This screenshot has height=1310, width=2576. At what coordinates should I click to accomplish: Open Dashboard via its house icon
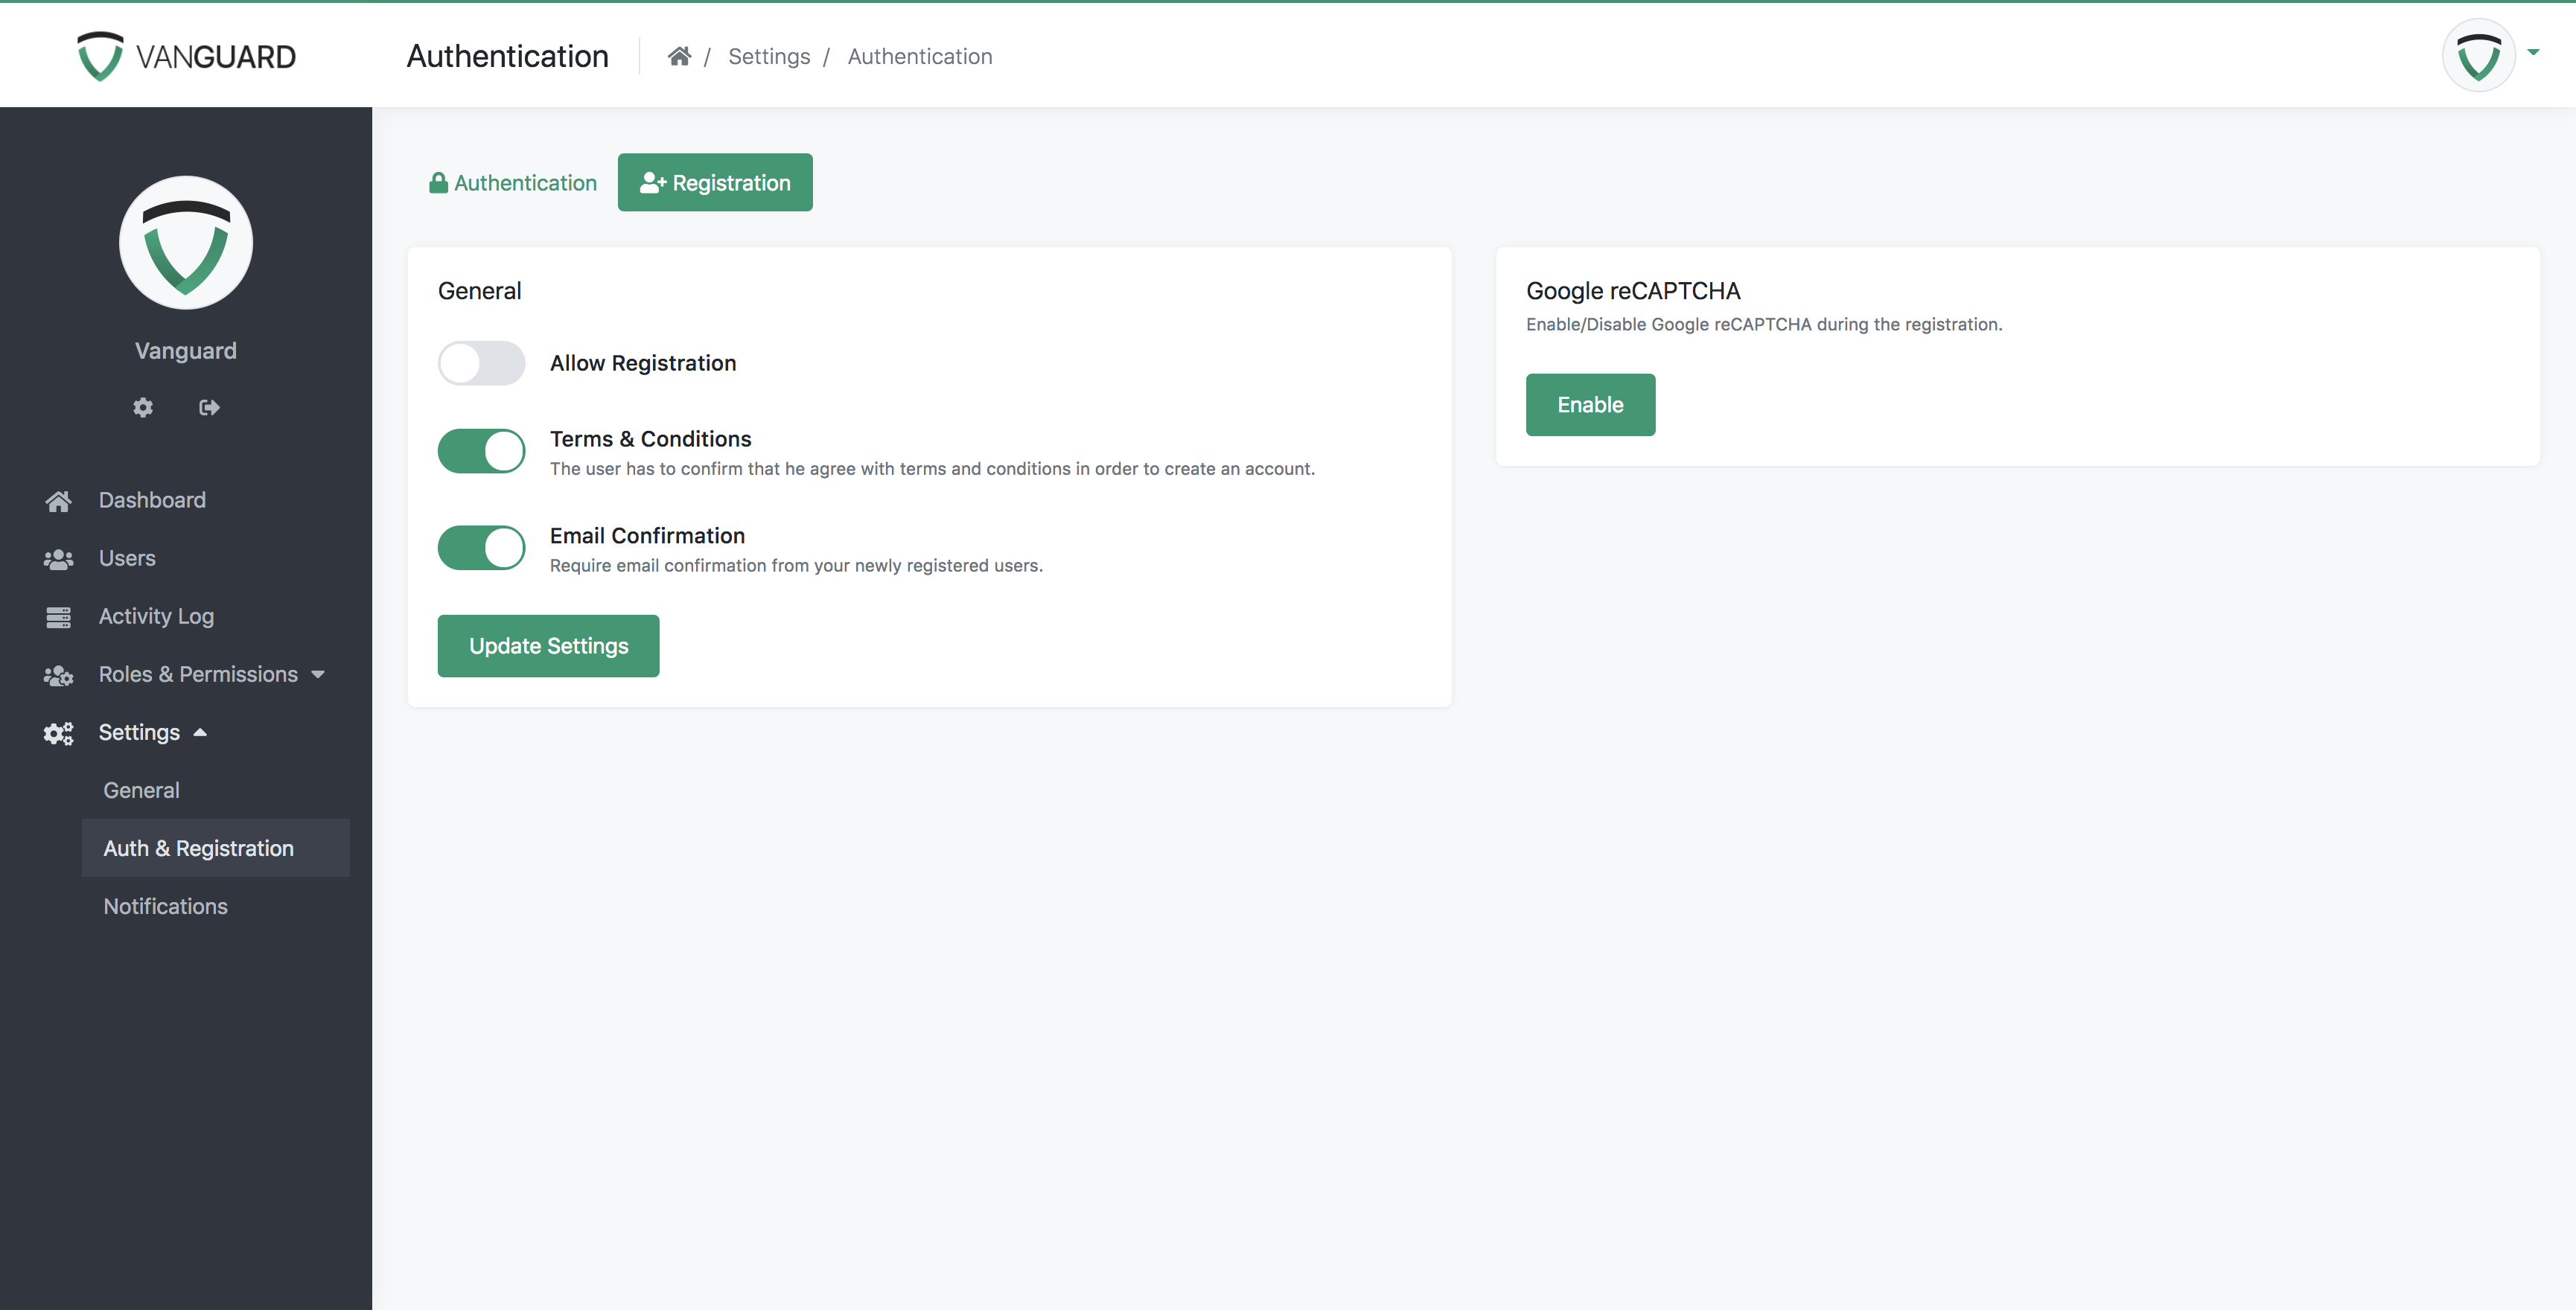click(58, 501)
